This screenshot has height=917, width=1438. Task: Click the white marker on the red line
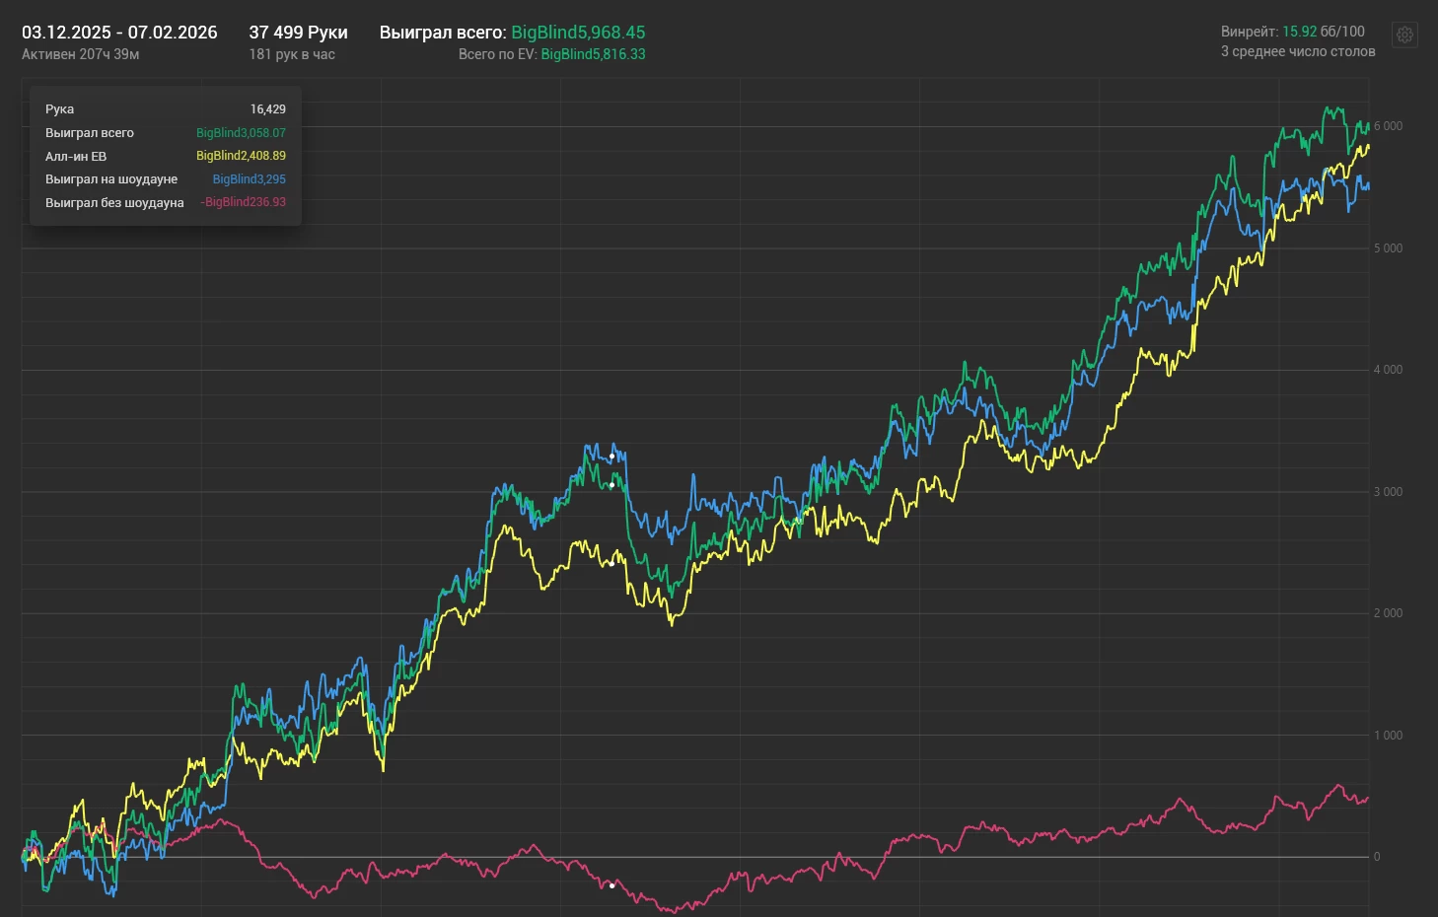point(611,885)
